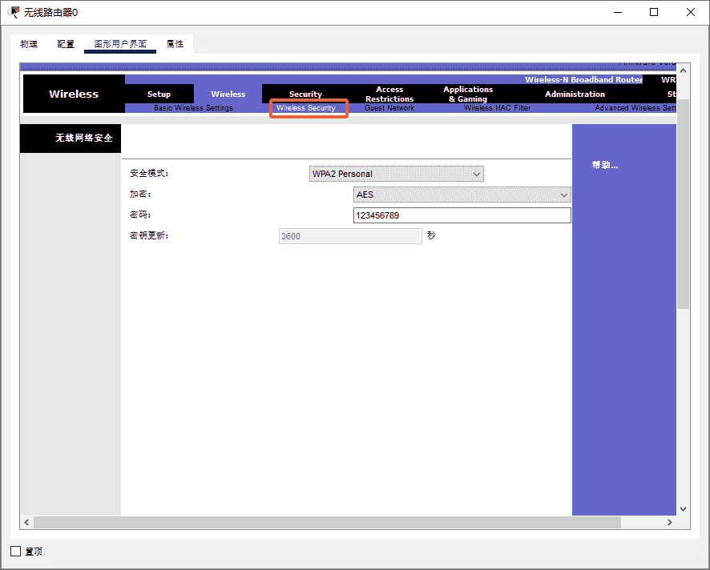Select the 图形用户界面 tab
The image size is (710, 570).
tap(120, 44)
